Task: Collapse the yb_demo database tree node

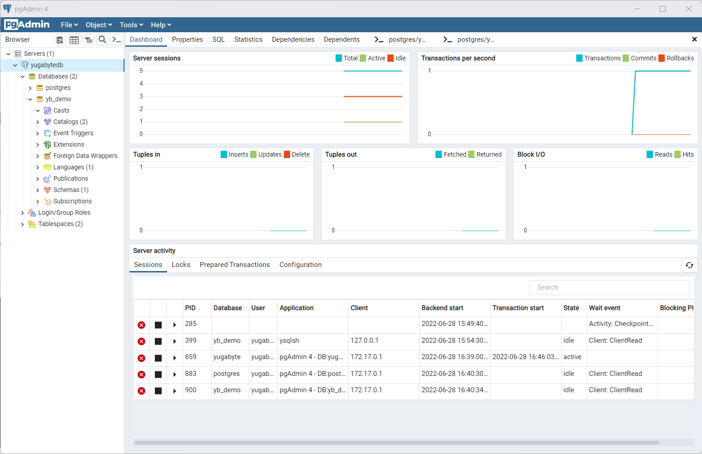Action: tap(30, 99)
